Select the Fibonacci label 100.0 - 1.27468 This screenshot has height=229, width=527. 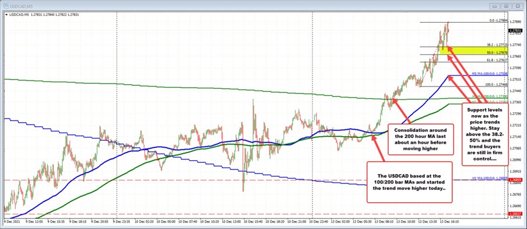point(497,85)
